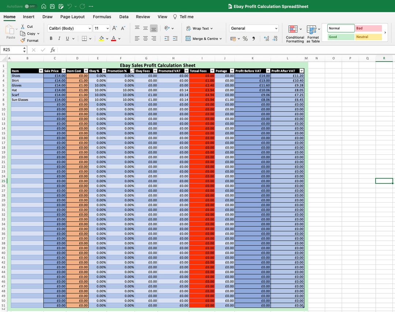Click the Save As (edit) icon
This screenshot has width=395, height=312.
[x=61, y=6]
